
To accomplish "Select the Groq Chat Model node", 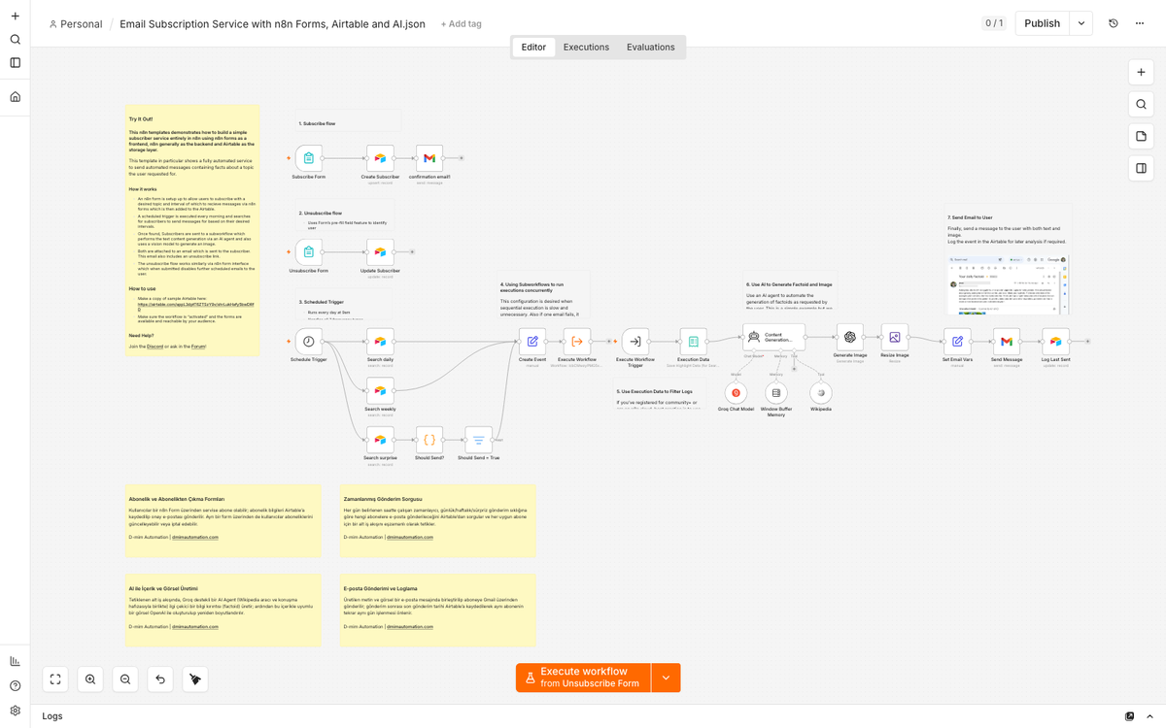I will [x=736, y=392].
